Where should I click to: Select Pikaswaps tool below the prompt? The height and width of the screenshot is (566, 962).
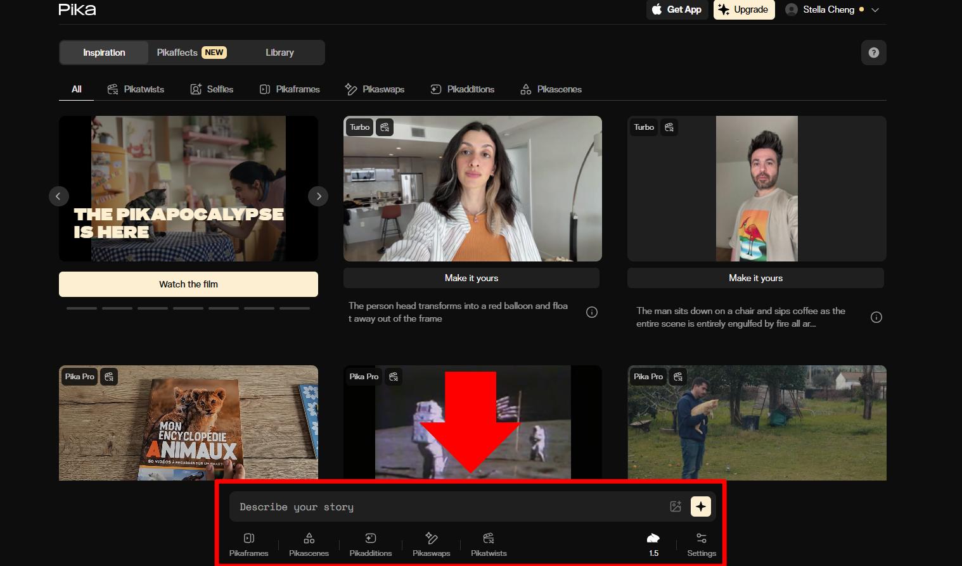(x=432, y=544)
